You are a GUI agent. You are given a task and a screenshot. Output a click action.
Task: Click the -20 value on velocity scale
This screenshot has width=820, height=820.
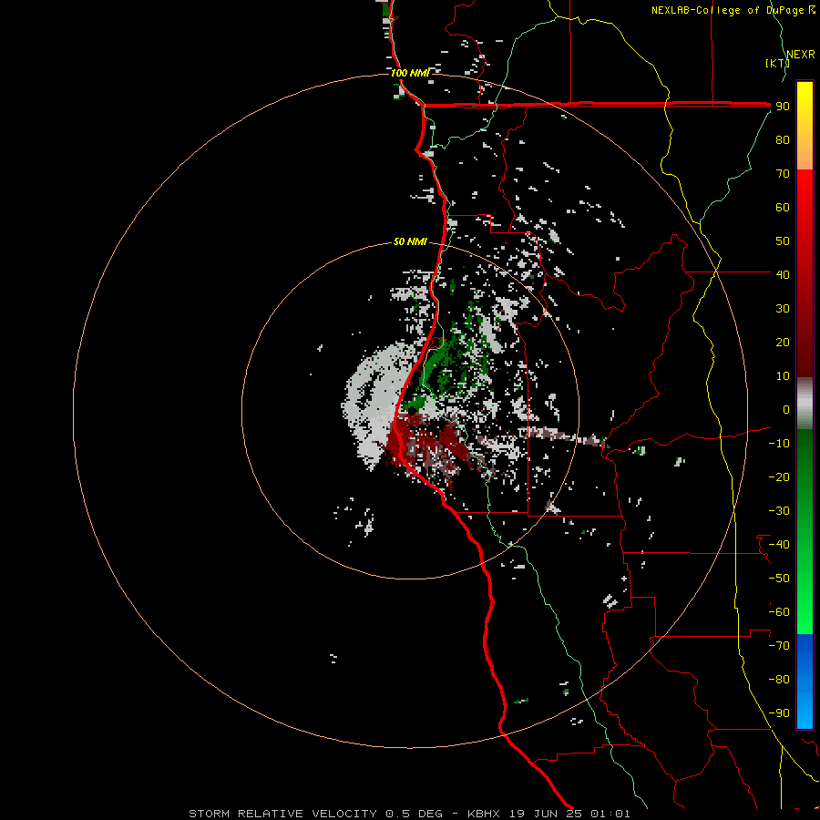tap(779, 477)
